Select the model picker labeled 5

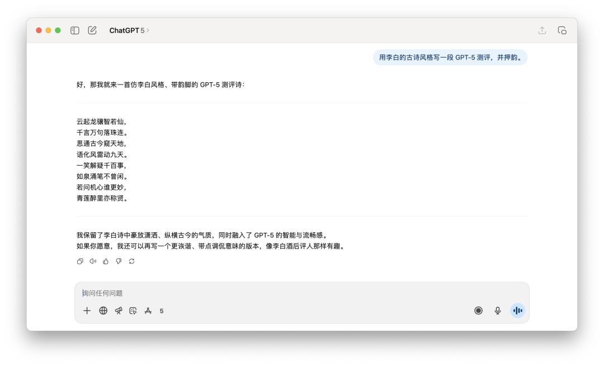[162, 311]
